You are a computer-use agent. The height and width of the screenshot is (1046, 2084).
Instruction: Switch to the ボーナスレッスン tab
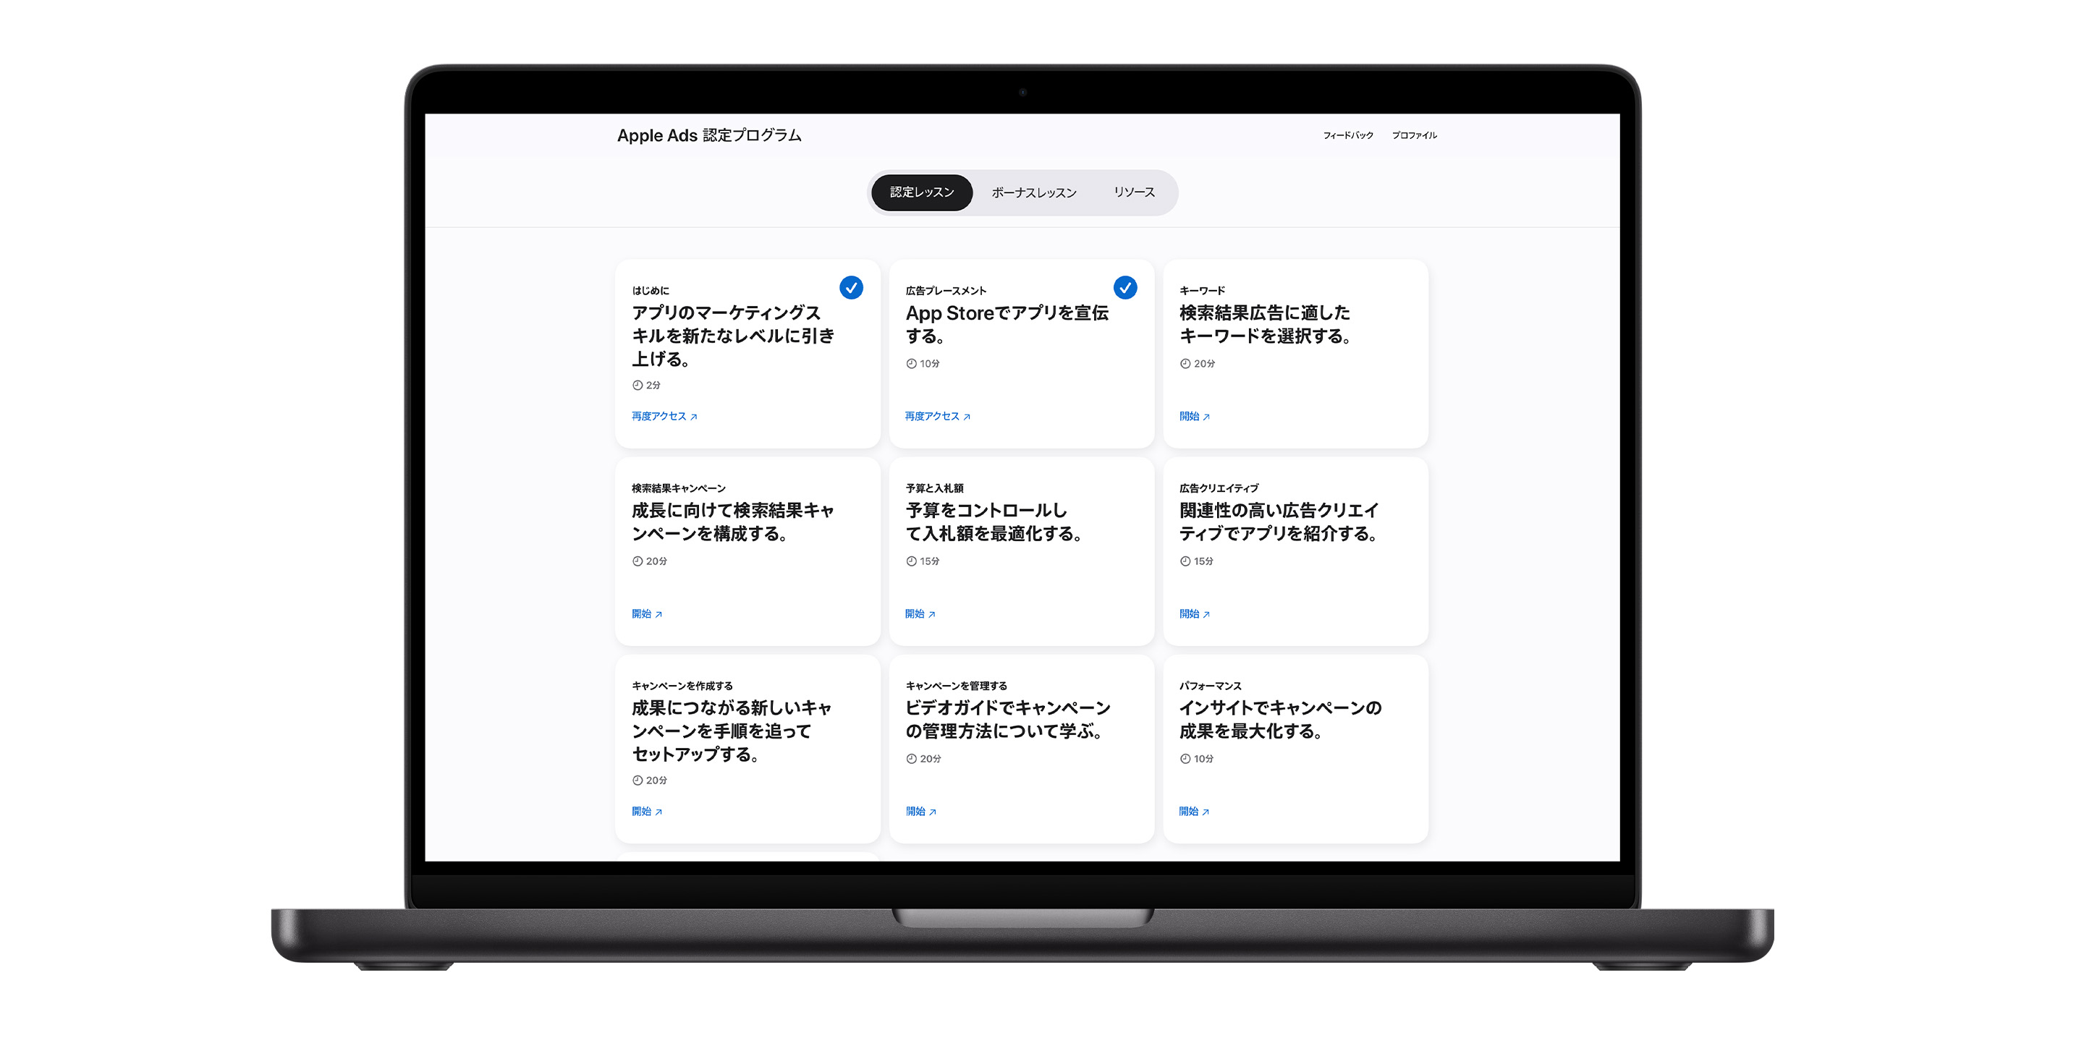coord(1033,192)
